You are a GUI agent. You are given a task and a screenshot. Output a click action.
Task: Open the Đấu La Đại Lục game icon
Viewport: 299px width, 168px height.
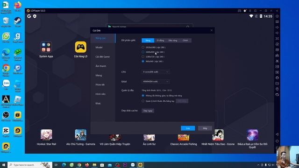click(x=252, y=135)
